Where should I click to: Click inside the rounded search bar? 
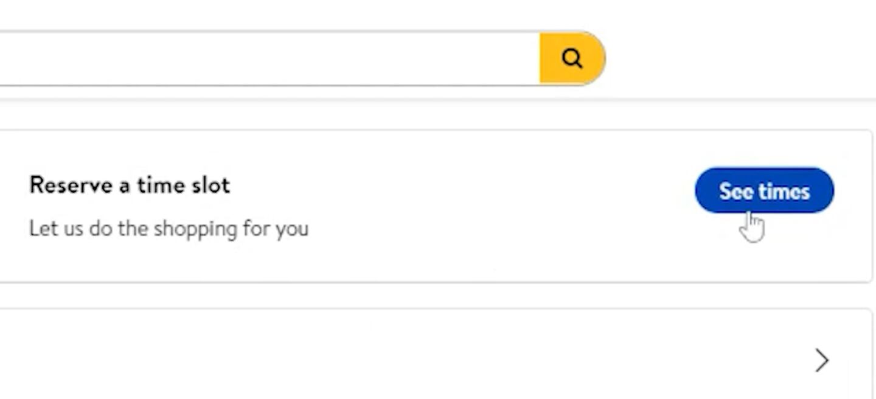click(x=268, y=58)
